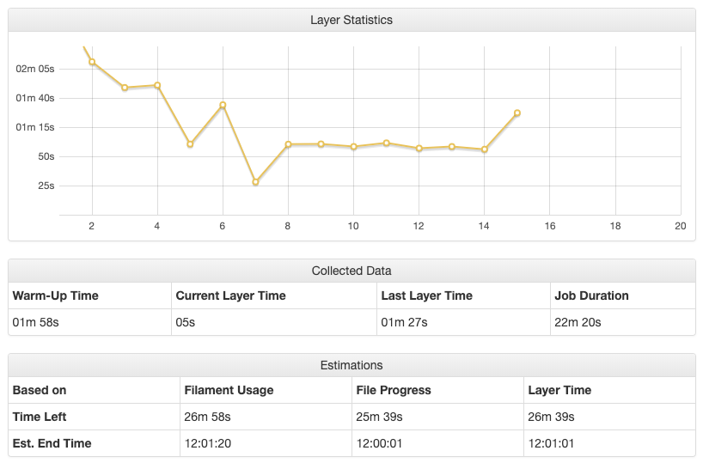Select the layer 6 data point

click(x=223, y=106)
